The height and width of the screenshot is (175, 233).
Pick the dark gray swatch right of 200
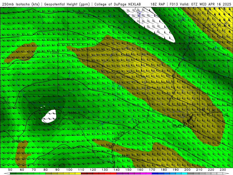click(x=190, y=174)
